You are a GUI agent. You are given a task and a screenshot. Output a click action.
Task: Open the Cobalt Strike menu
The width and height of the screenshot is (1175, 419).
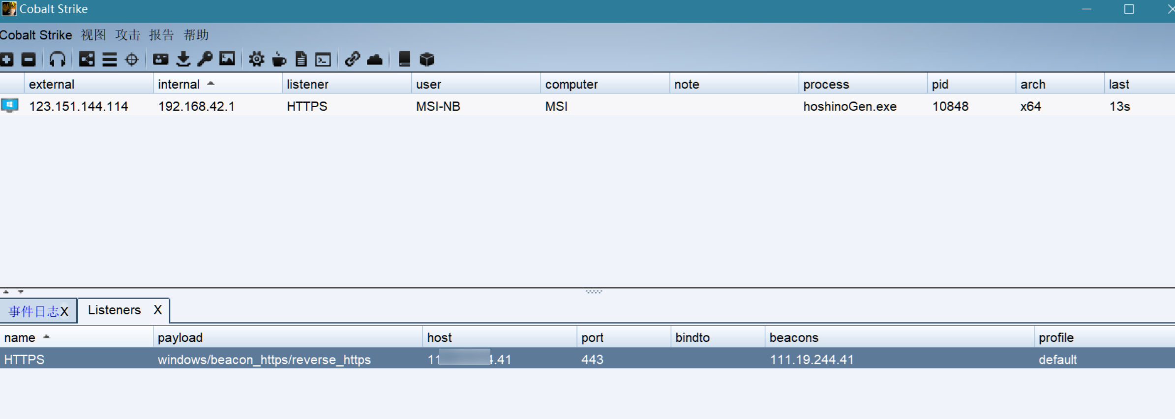tap(36, 35)
